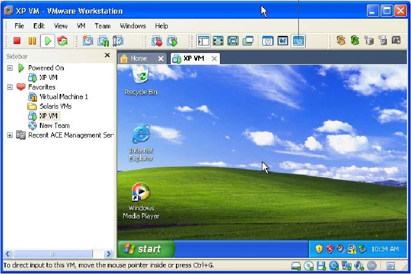Click the hard disk device icon in status bar
411x274 pixels.
point(296,266)
